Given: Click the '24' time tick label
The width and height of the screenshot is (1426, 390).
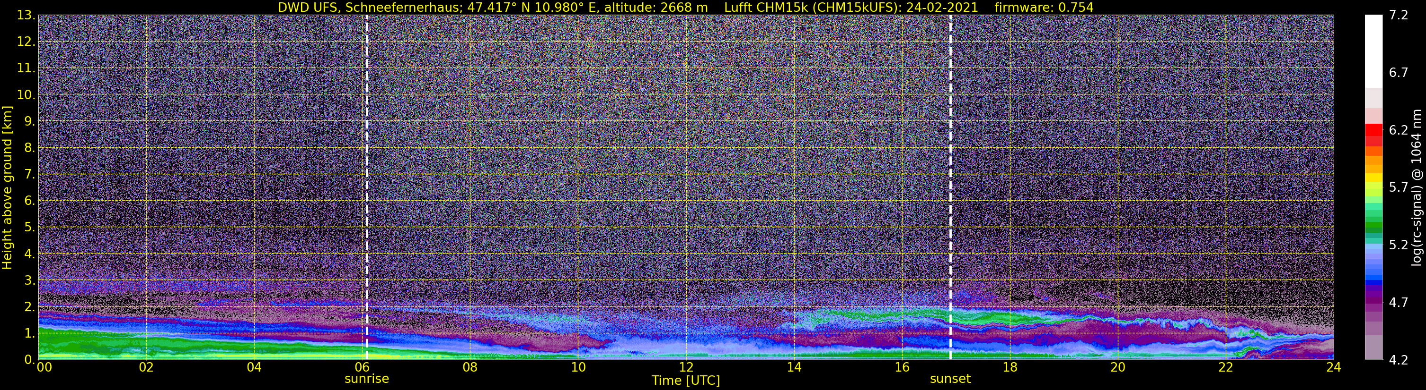Looking at the screenshot, I should click(x=1334, y=367).
